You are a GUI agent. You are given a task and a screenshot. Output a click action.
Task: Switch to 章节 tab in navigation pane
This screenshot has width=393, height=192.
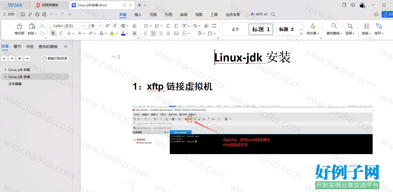click(17, 47)
